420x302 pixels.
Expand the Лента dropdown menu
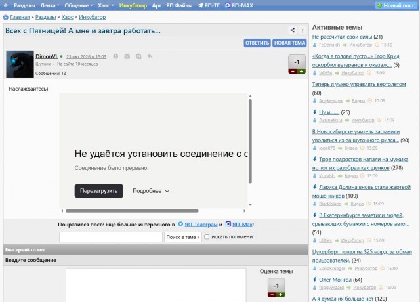[x=50, y=5]
